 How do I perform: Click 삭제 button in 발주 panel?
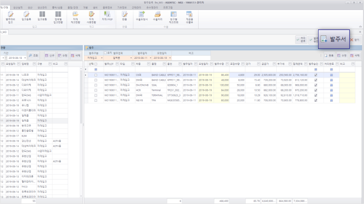355,56
